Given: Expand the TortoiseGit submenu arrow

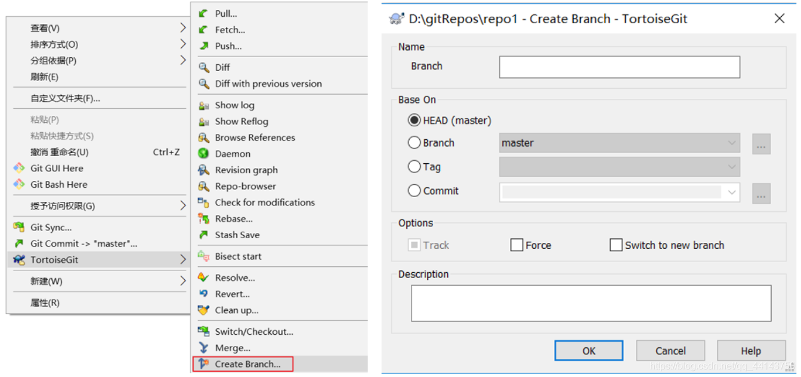Looking at the screenshot, I should pos(183,260).
